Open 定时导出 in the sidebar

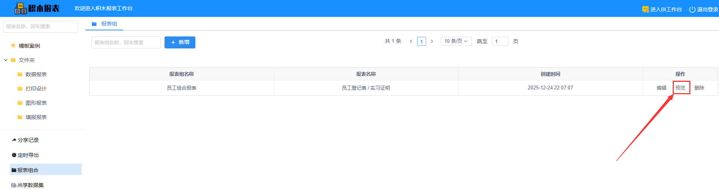click(x=28, y=155)
